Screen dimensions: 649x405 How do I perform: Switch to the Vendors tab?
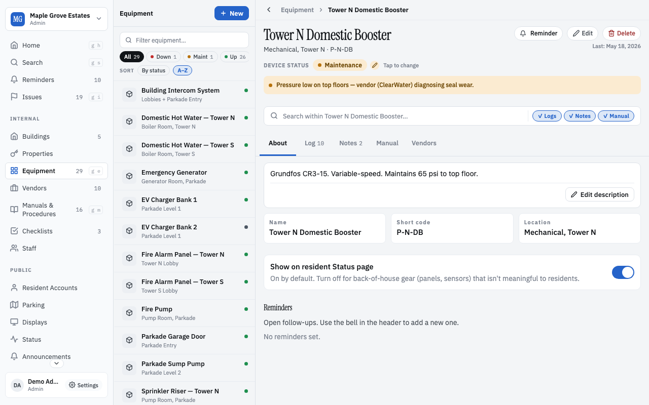(424, 143)
